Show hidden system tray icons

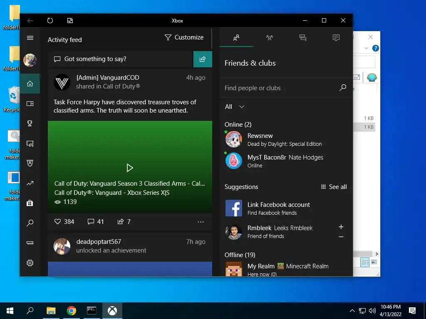(x=352, y=311)
